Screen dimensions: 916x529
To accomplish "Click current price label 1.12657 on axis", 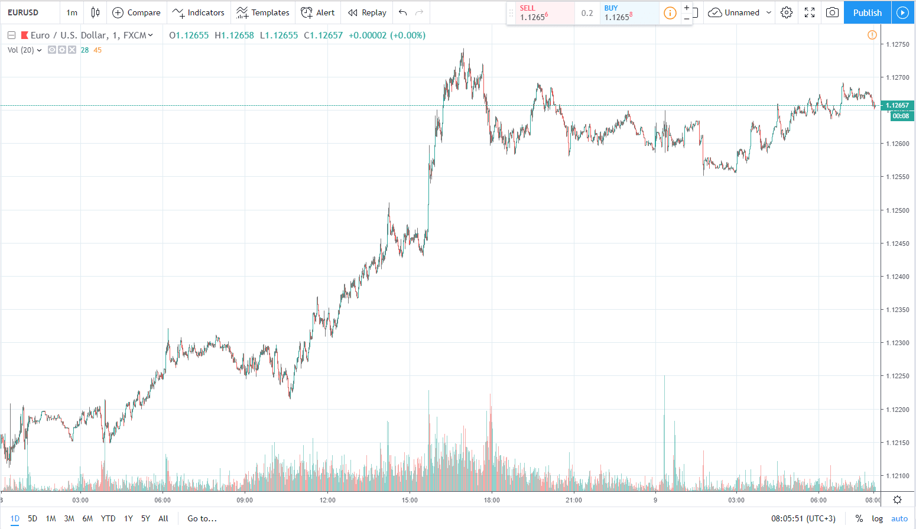I will click(897, 105).
